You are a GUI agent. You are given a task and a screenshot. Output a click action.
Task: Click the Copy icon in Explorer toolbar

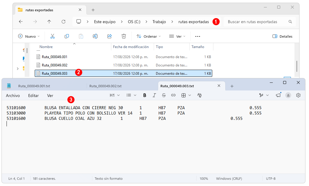[67, 36]
